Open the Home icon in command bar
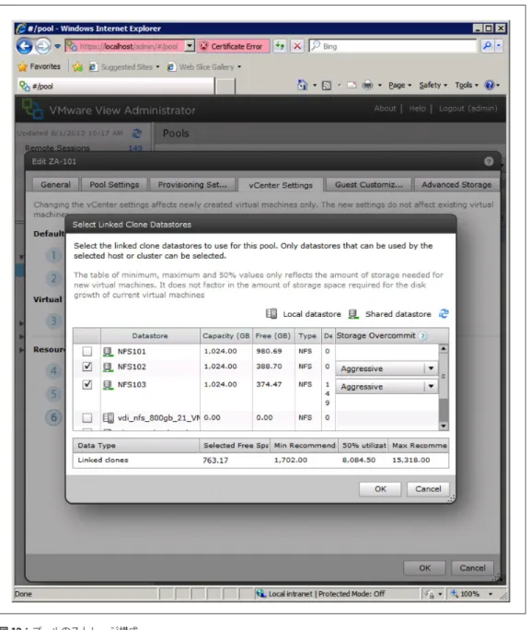The width and height of the screenshot is (530, 630). pyautogui.click(x=302, y=85)
